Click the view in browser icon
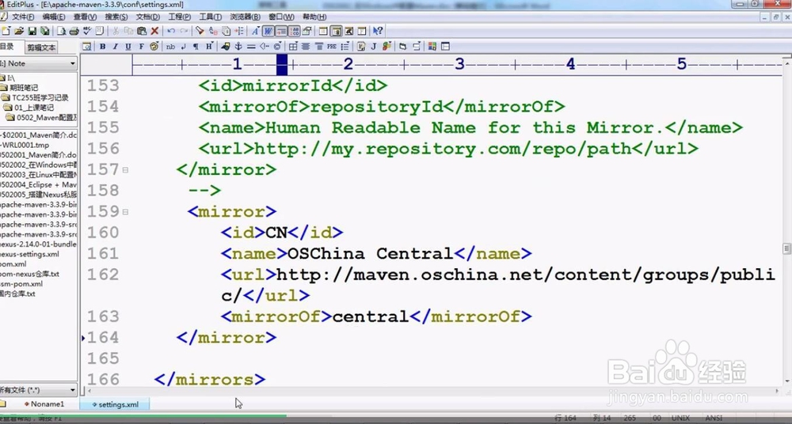The image size is (792, 424). click(87, 47)
